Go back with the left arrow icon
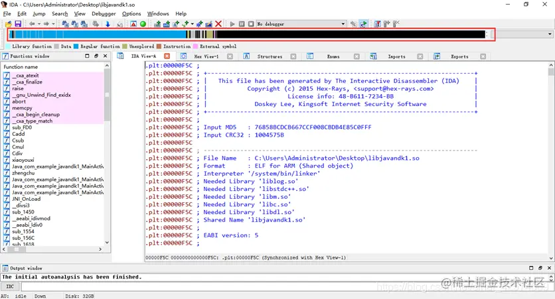This screenshot has height=299, width=555. 32,24
